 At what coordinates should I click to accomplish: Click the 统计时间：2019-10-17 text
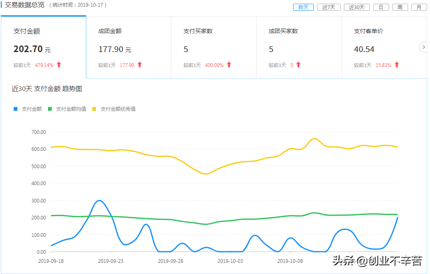tap(78, 5)
